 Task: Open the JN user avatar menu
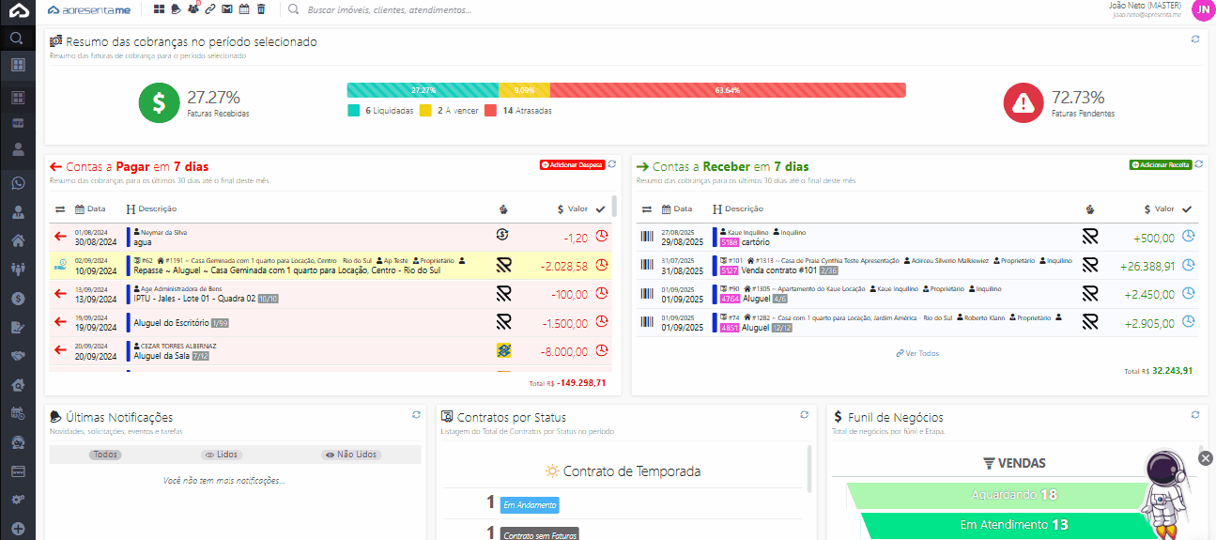(x=1201, y=9)
